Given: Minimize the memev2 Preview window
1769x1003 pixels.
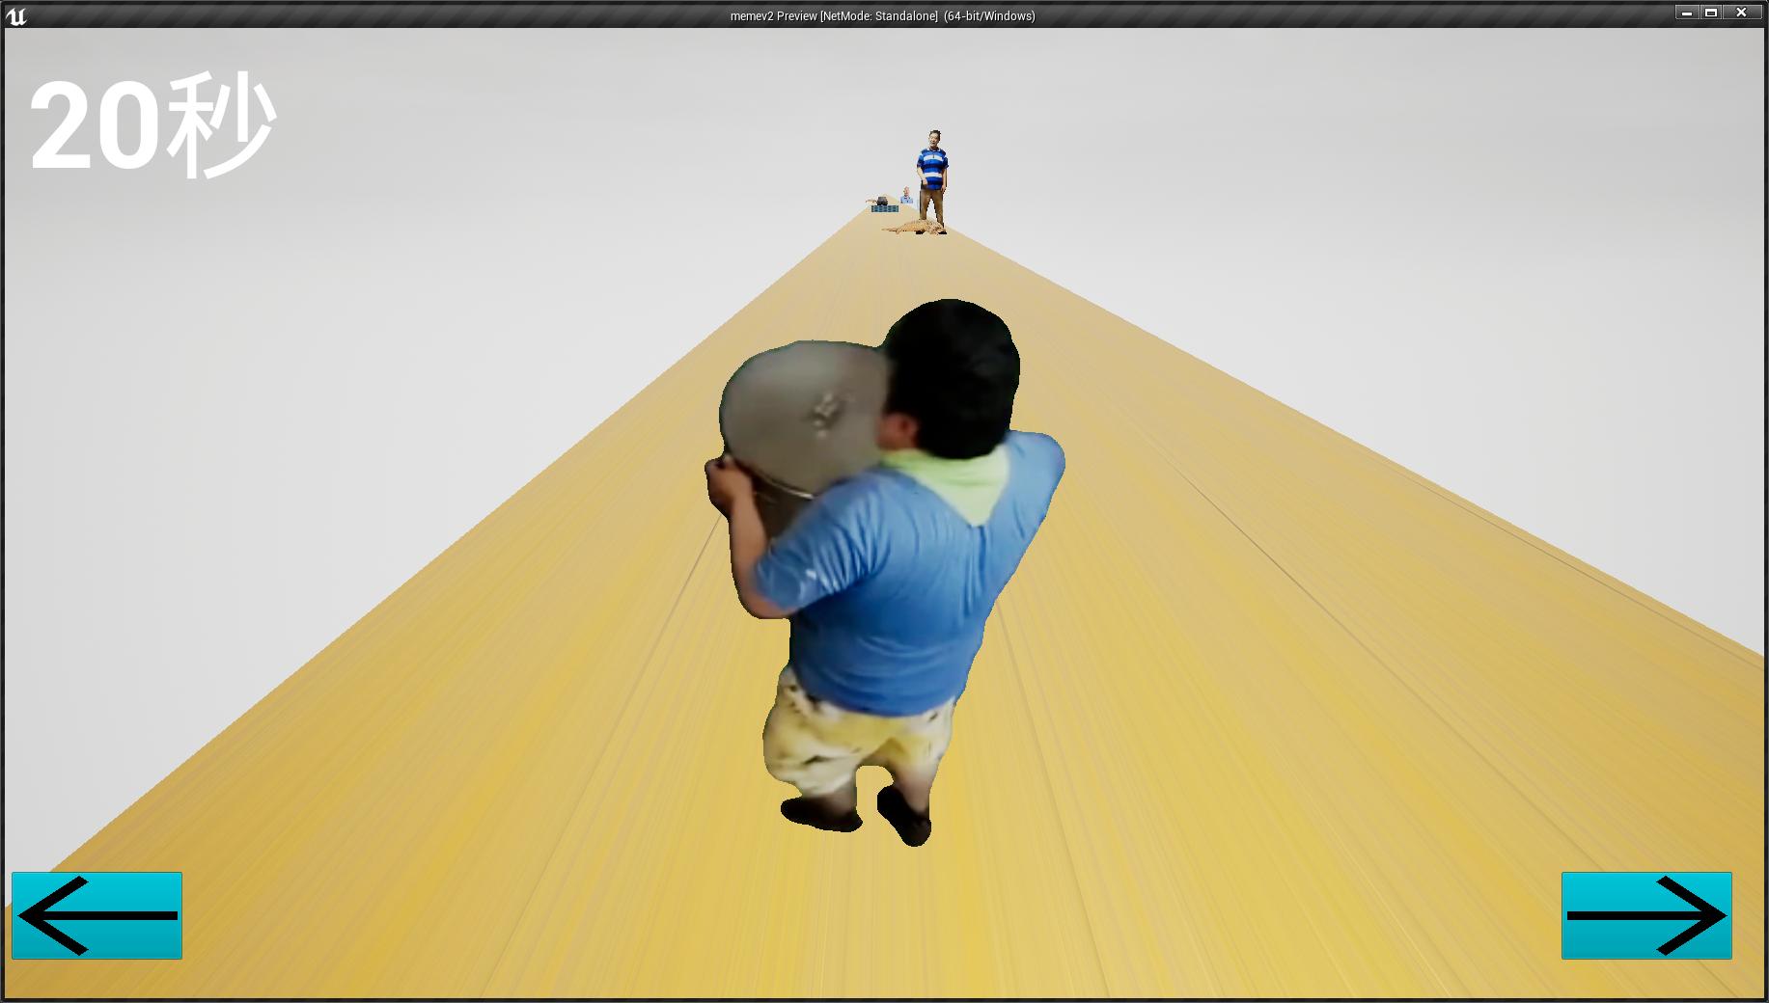Looking at the screenshot, I should tap(1686, 13).
